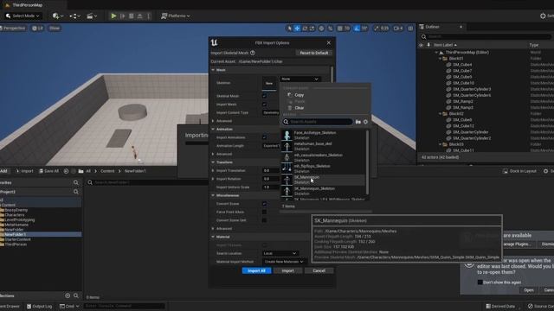Toggle Force Front XAxis checkbox
The height and width of the screenshot is (311, 554).
[264, 212]
